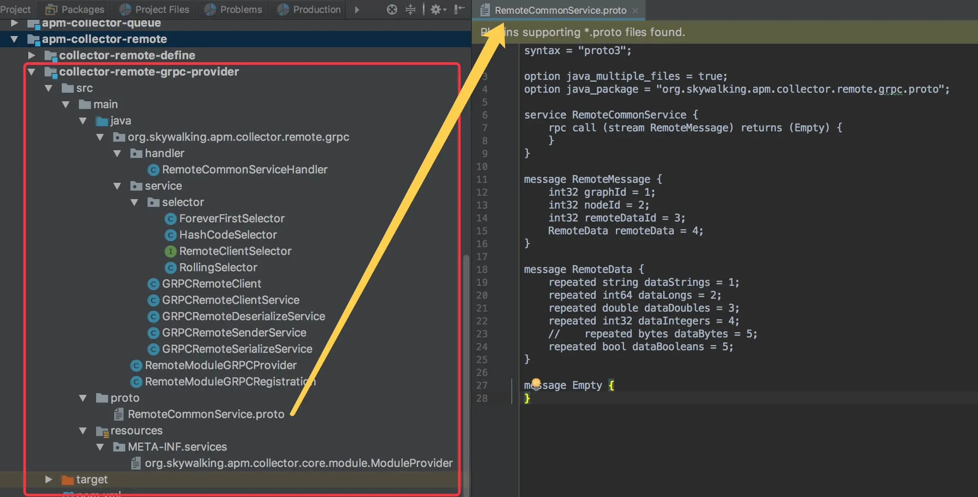Image resolution: width=978 pixels, height=497 pixels.
Task: Click the intention lightbulb on line 27
Action: (536, 383)
